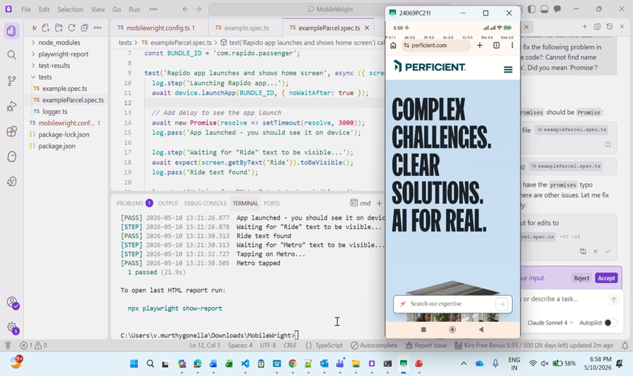Open a new tab in the phone browser
Screen dimensions: 633x376
coord(480,45)
